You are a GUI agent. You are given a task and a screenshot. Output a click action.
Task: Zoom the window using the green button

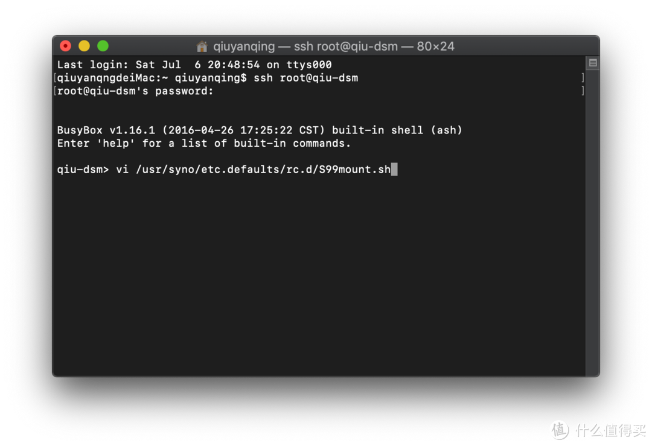point(103,46)
